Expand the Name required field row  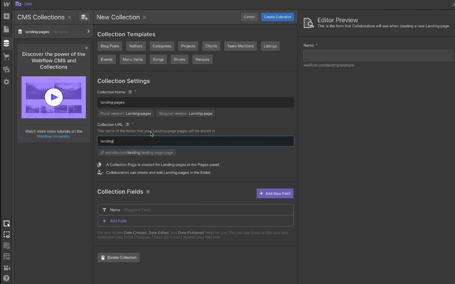point(196,209)
